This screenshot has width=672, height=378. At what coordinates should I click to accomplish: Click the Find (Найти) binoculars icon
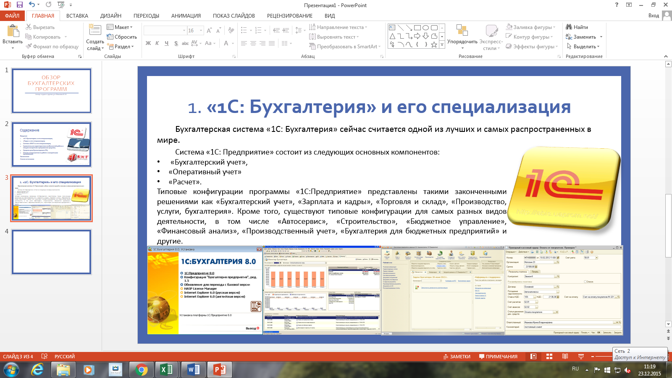[569, 27]
